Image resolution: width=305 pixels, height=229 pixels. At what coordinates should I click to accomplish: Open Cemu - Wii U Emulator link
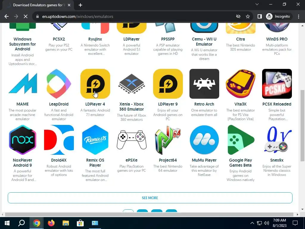tap(204, 42)
